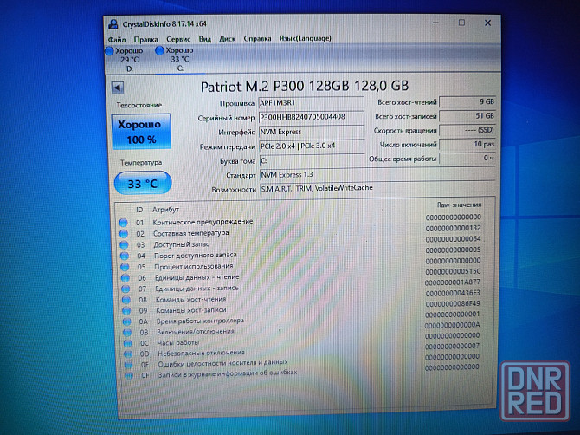
Task: Click the transfer mode field PCIe 2.0 x4
Action: [x=312, y=146]
